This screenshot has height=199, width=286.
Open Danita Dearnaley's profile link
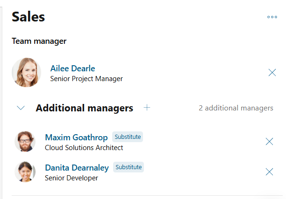click(x=77, y=168)
